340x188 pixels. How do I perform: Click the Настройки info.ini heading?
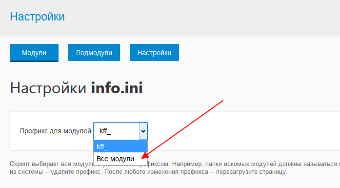(x=76, y=88)
